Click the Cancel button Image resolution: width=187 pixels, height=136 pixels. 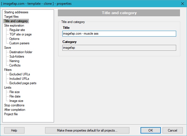point(173,130)
